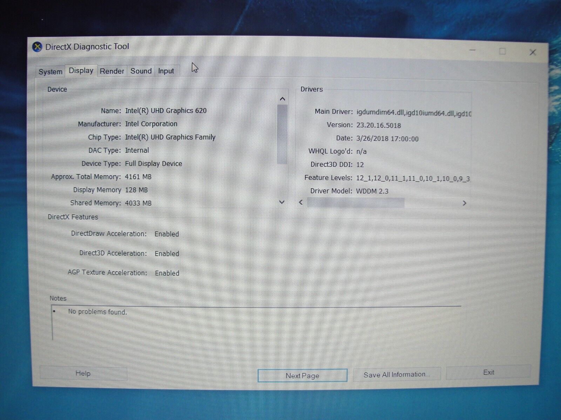561x420 pixels.
Task: Click DirectDraw Acceleration Enabled value
Action: (x=167, y=234)
